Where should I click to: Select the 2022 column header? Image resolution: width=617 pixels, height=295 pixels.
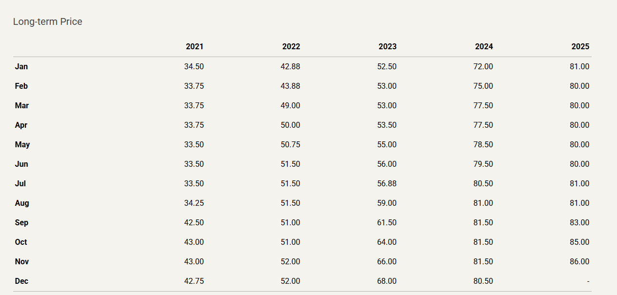[291, 47]
